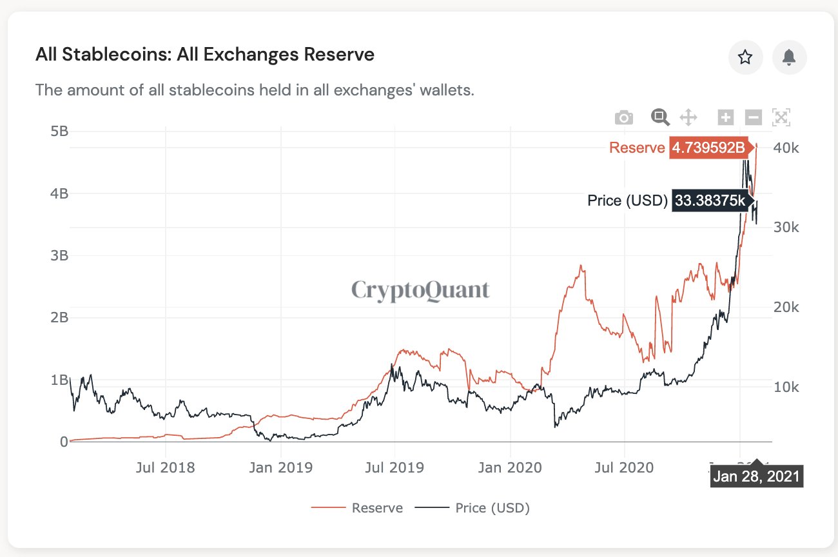Click the Jan 2020 x-axis label
This screenshot has height=557, width=838.
[509, 467]
